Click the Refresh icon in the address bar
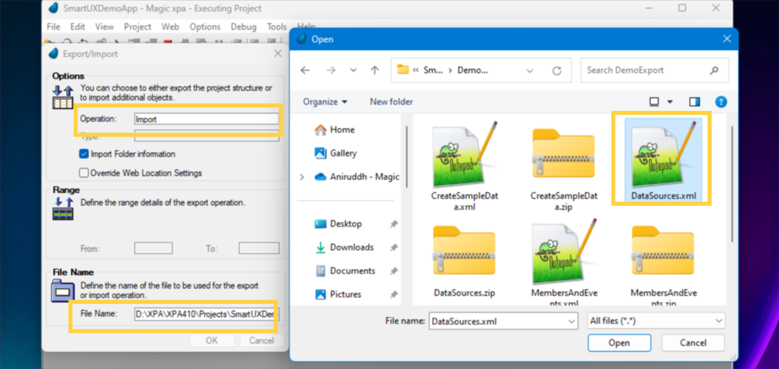The width and height of the screenshot is (779, 369). (x=557, y=70)
